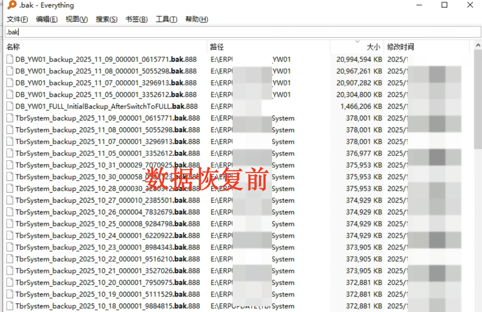Click file icon of DB_YW01_FULL_InitialBackup

(x=10, y=106)
